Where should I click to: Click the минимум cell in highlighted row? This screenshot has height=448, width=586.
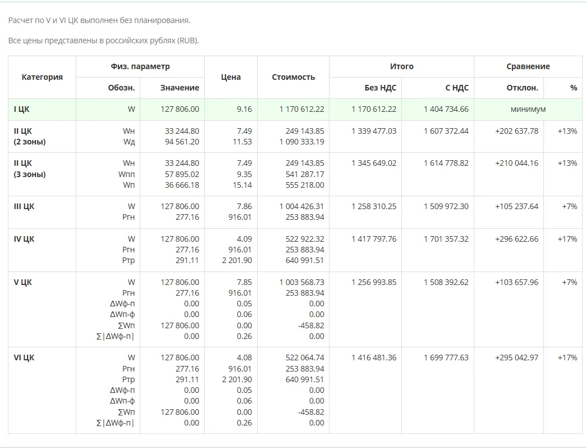click(528, 109)
